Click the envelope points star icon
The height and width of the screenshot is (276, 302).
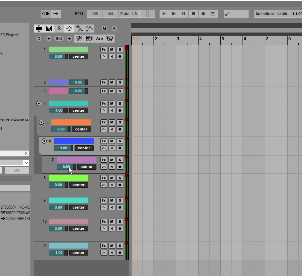[89, 29]
